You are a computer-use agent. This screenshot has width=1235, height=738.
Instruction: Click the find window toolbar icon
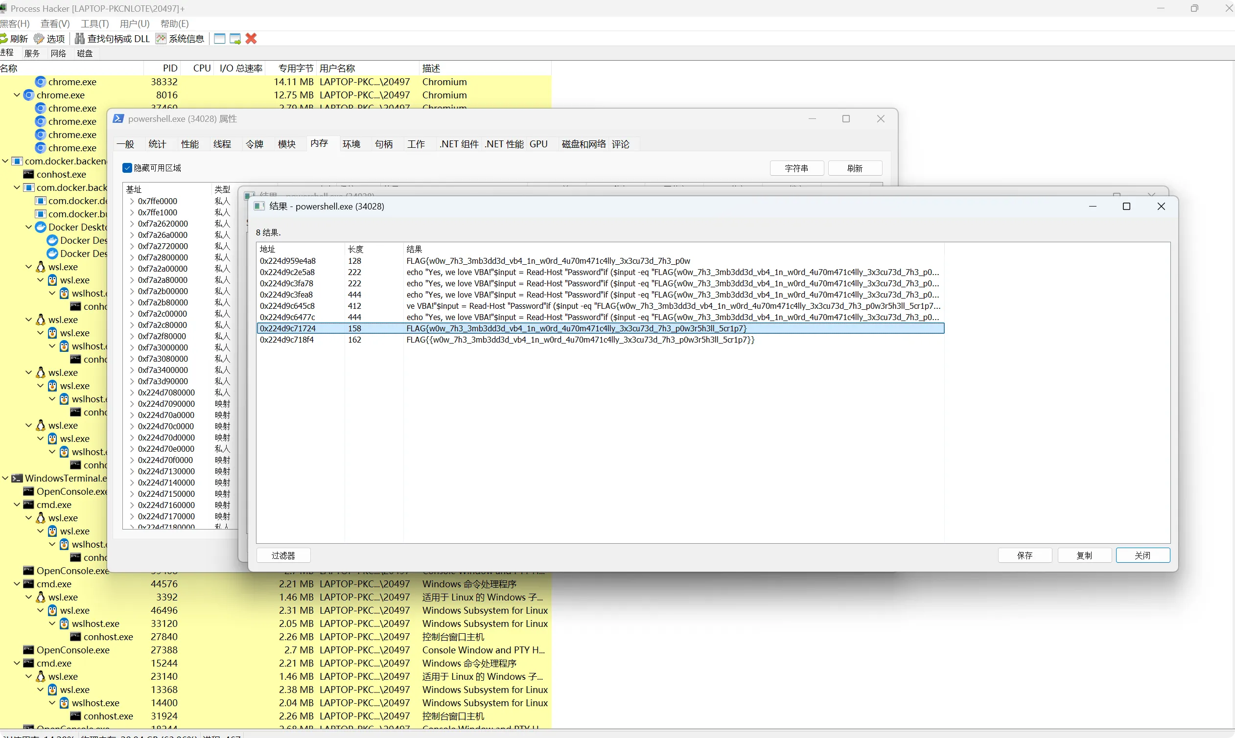219,38
